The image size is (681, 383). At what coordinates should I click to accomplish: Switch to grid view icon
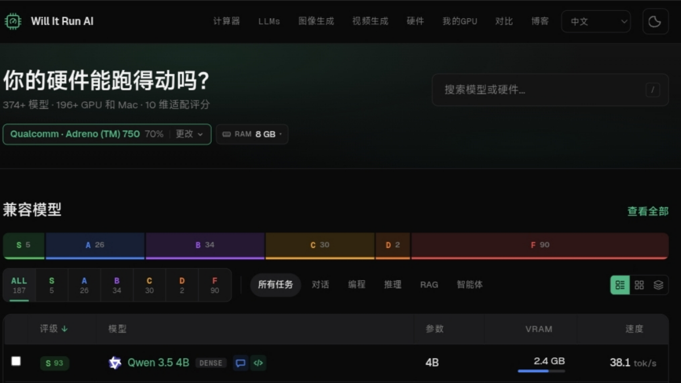[639, 285]
